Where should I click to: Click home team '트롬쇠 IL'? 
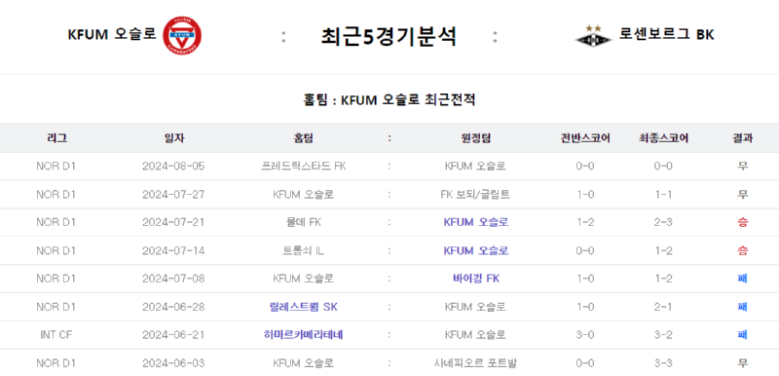tap(304, 251)
